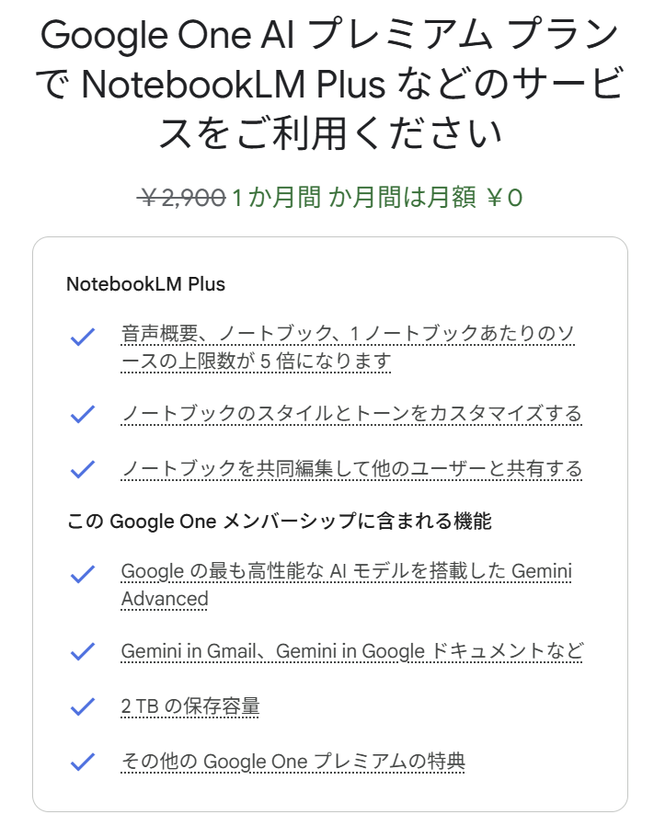Click the word Advanced in the Gemini link

[165, 599]
